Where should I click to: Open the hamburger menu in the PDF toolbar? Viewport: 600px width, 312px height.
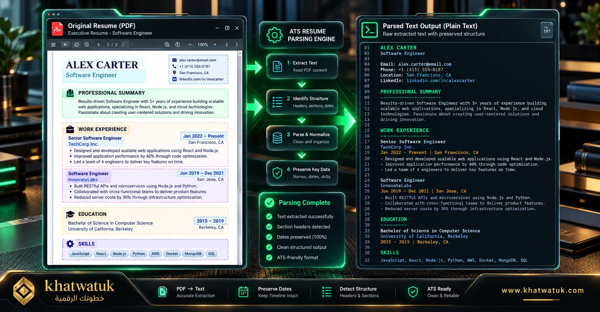[53, 44]
